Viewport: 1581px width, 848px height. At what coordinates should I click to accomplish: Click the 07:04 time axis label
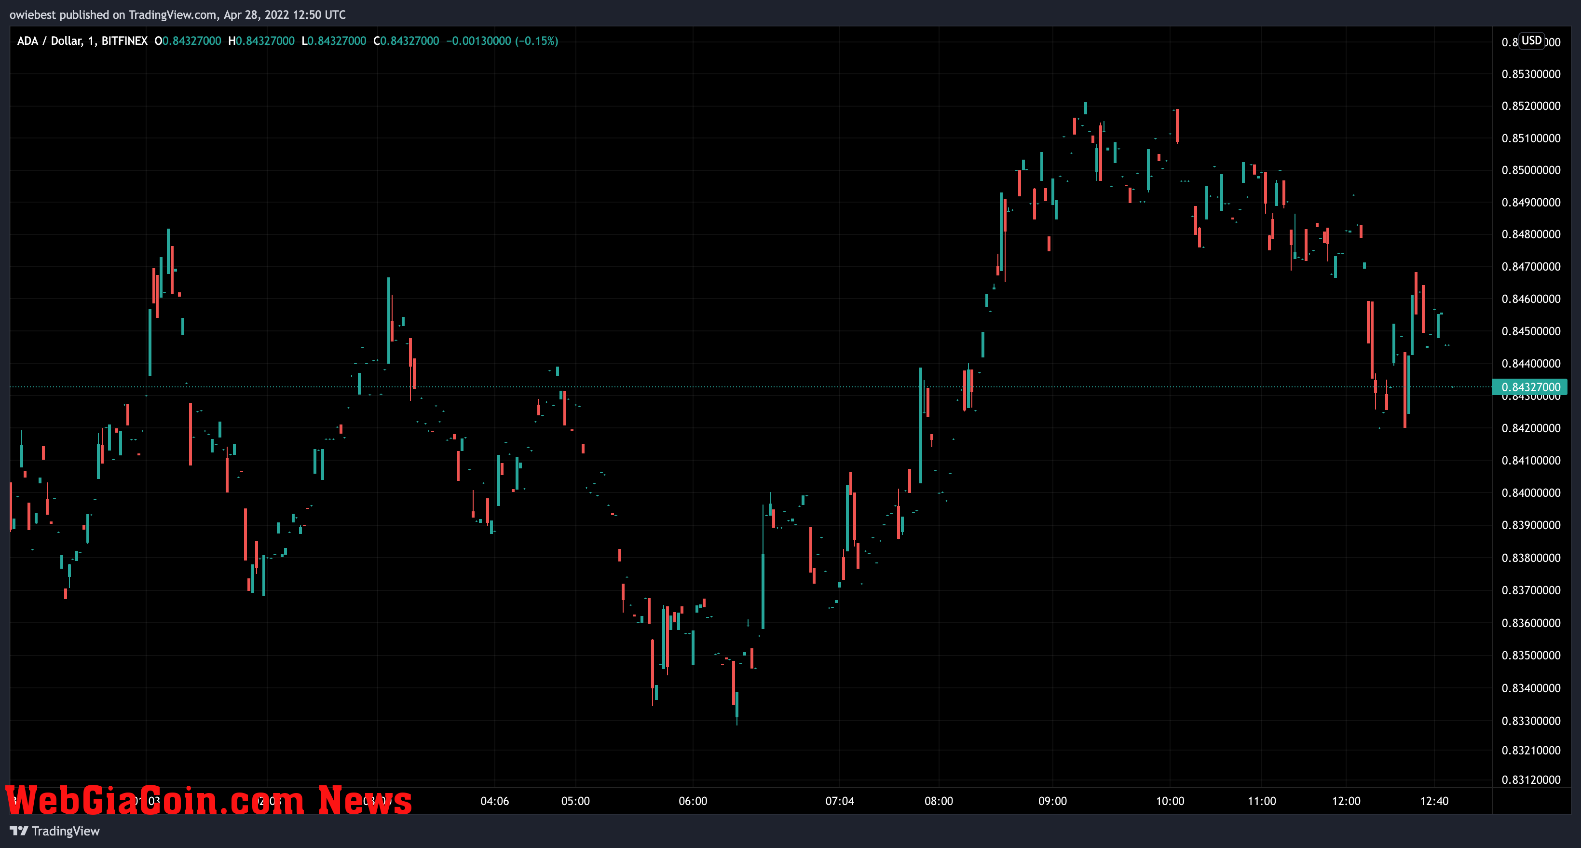coord(840,801)
